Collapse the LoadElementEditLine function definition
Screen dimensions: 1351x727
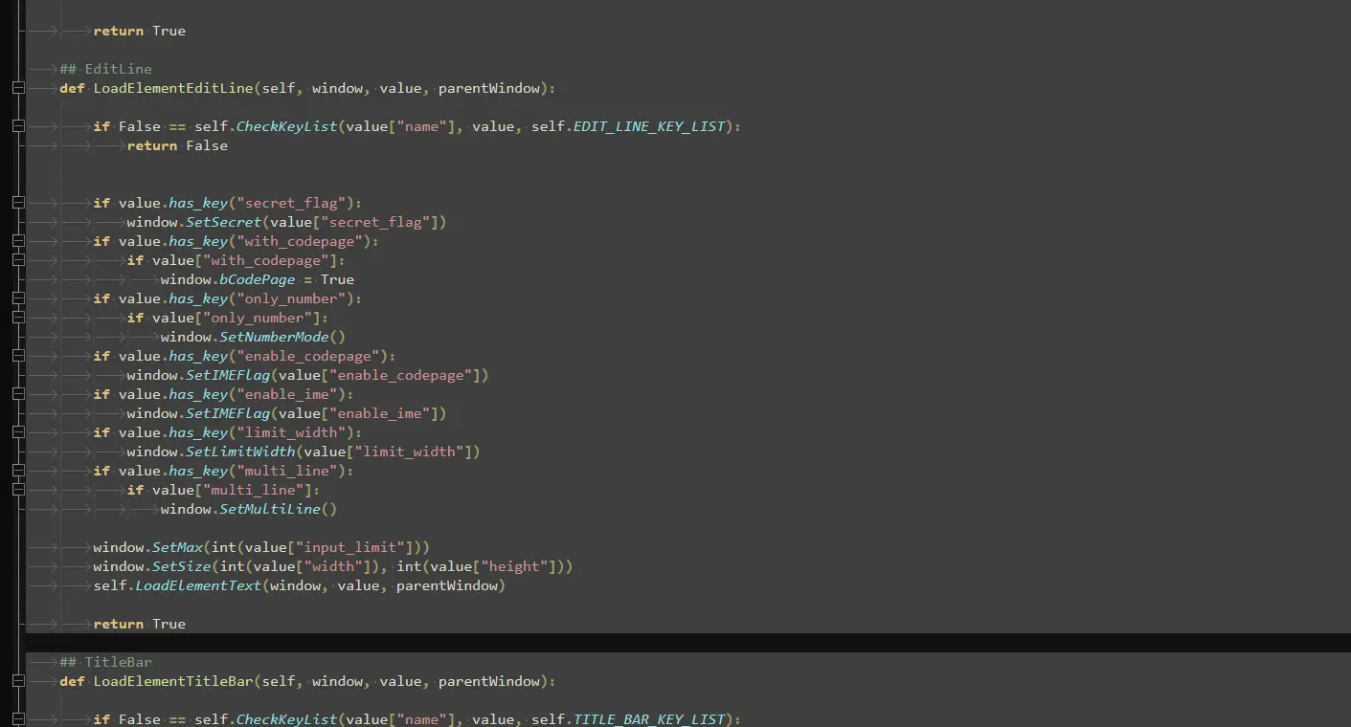click(18, 88)
